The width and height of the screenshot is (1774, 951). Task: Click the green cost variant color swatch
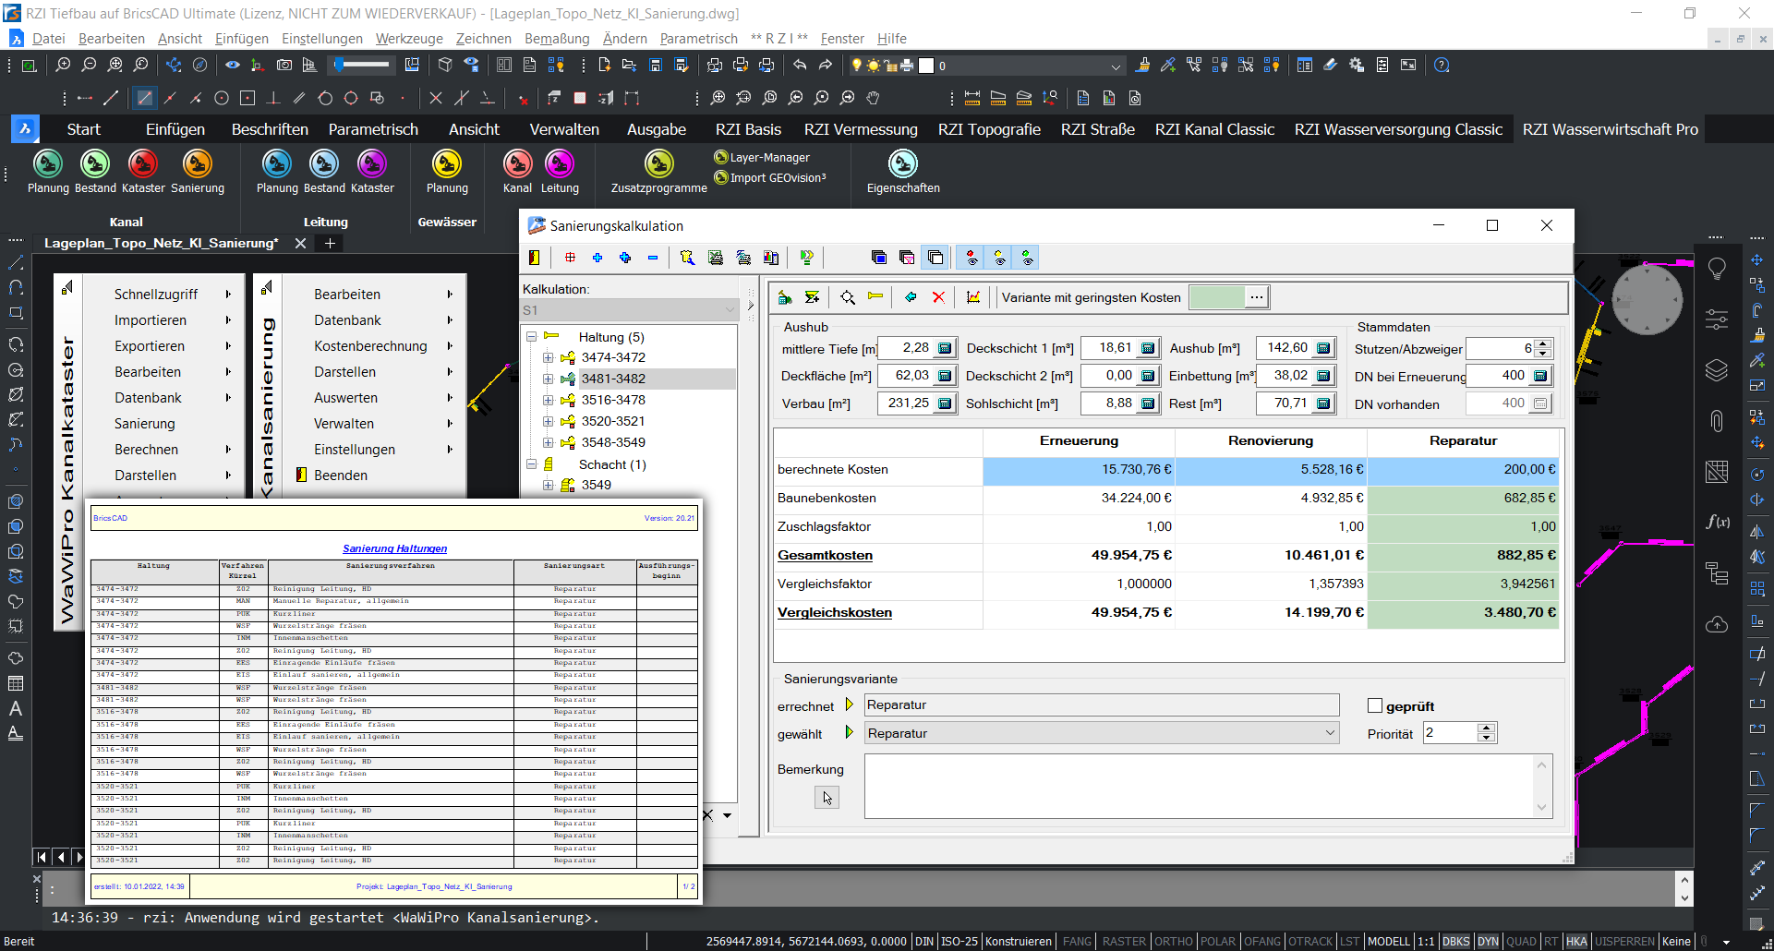(x=1216, y=297)
